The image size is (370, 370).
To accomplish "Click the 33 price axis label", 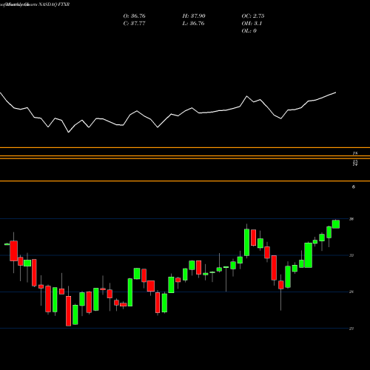I will (351, 255).
